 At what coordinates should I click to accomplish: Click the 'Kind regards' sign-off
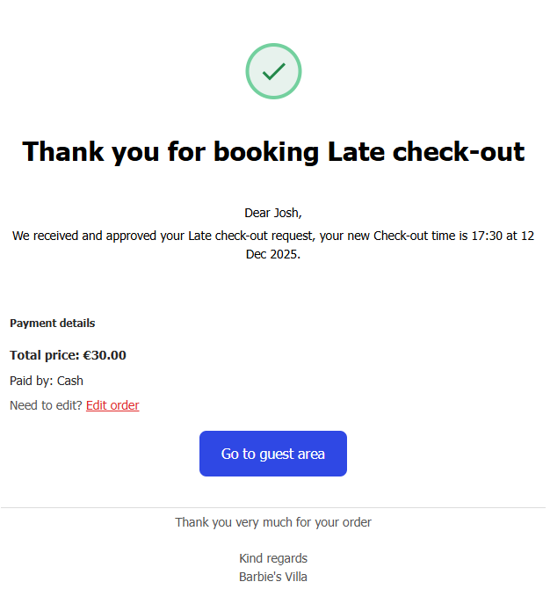pyautogui.click(x=273, y=558)
